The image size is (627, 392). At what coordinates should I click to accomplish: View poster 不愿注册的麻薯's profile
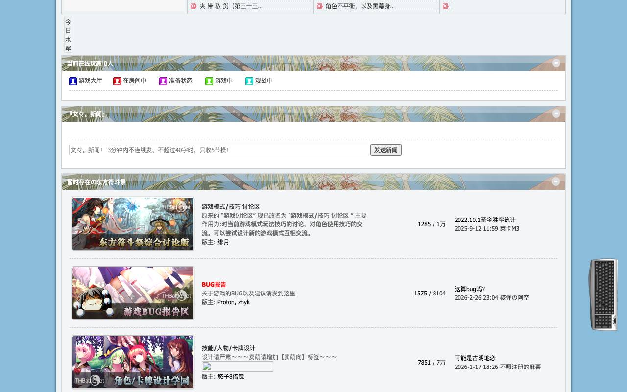coord(520,367)
